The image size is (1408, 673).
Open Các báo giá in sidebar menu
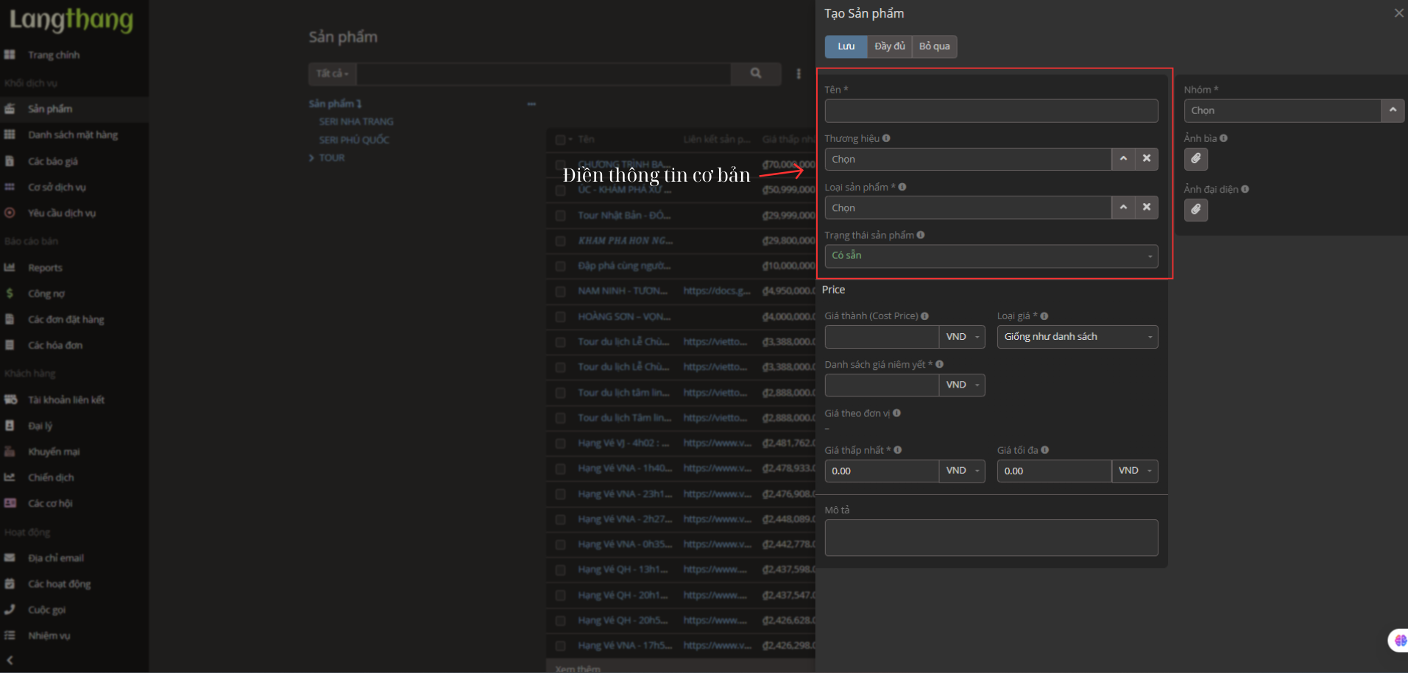pos(52,161)
